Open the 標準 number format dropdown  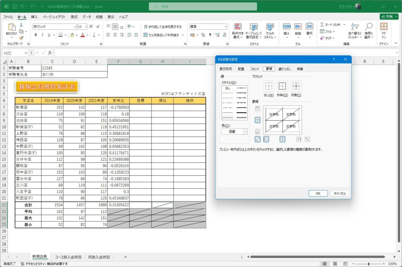(x=225, y=27)
